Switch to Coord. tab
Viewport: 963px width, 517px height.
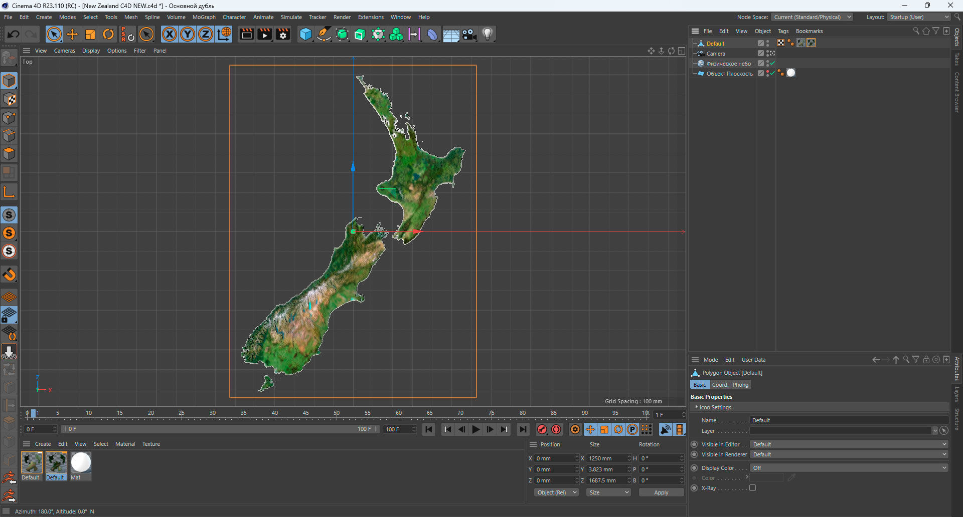click(720, 385)
